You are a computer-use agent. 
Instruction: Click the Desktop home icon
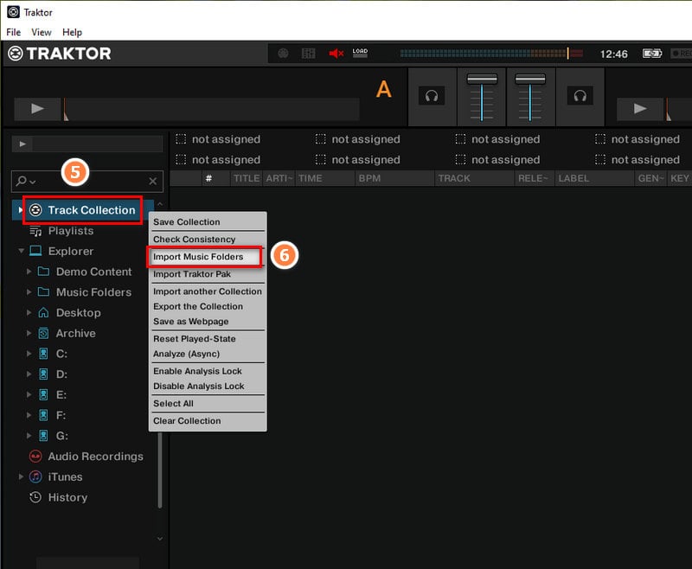[44, 312]
